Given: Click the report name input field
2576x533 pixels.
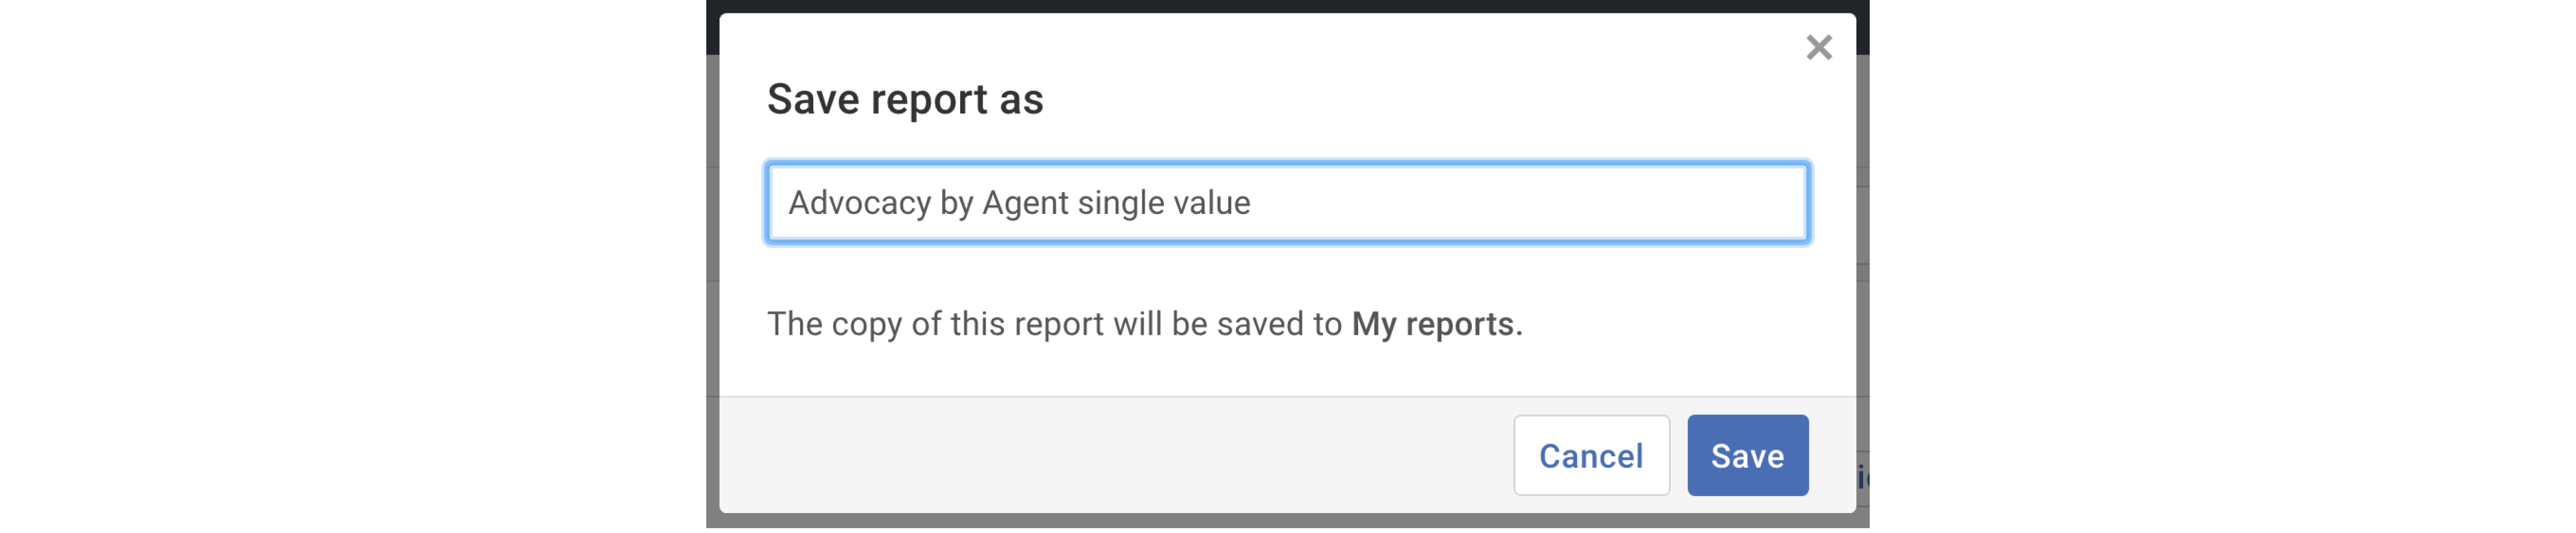Looking at the screenshot, I should click(1287, 203).
